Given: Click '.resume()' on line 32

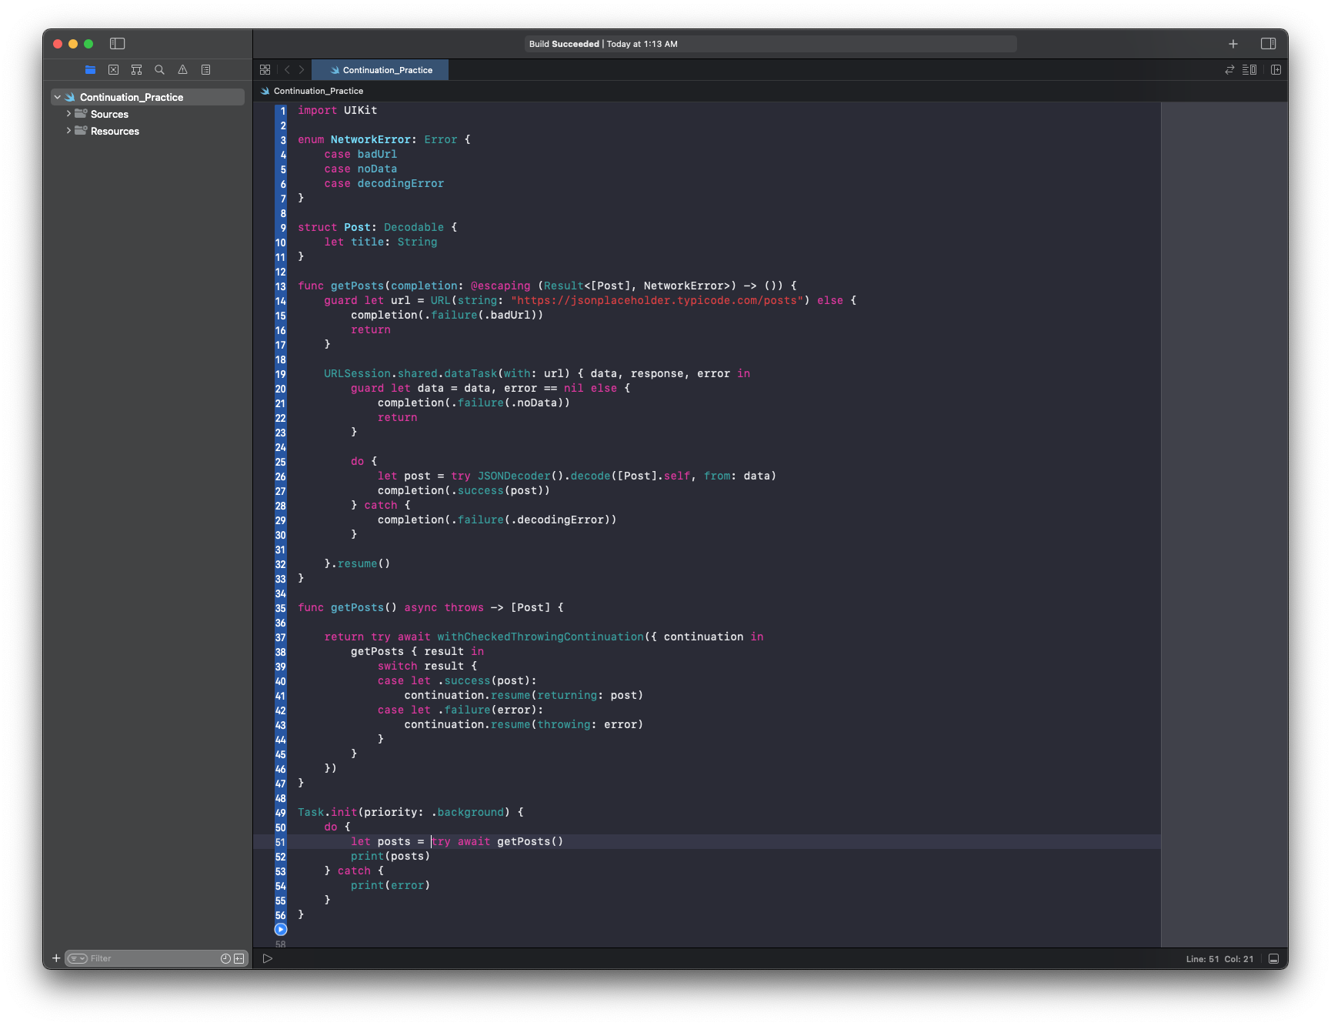Looking at the screenshot, I should tap(360, 563).
